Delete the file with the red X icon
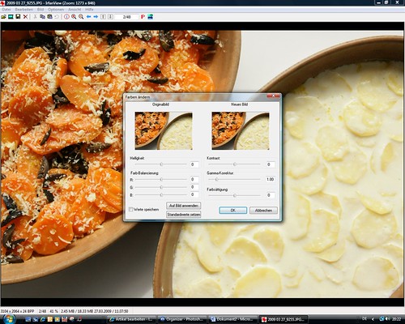Screen dimensions: 405x324 coord(25,17)
